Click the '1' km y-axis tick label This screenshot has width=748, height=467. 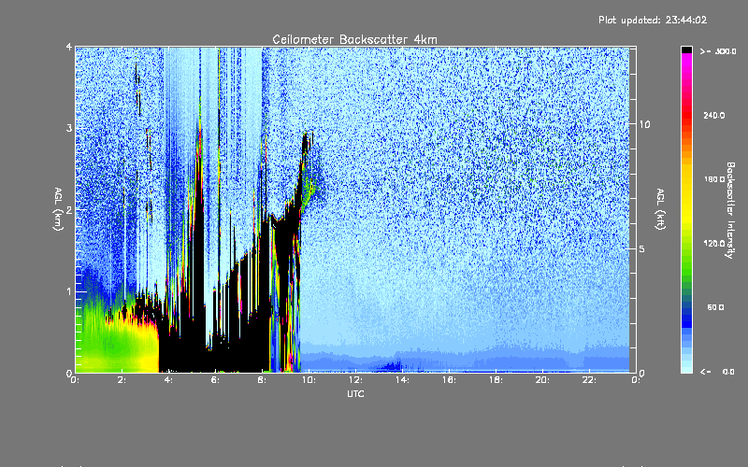[69, 291]
